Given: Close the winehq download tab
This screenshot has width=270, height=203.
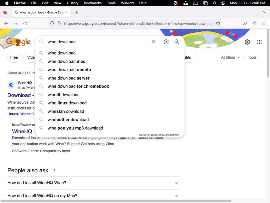Looking at the screenshot, I should pyautogui.click(x=66, y=12).
